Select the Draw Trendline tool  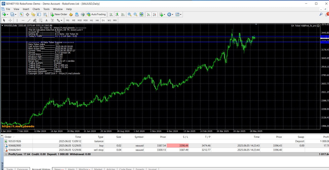[29, 20]
